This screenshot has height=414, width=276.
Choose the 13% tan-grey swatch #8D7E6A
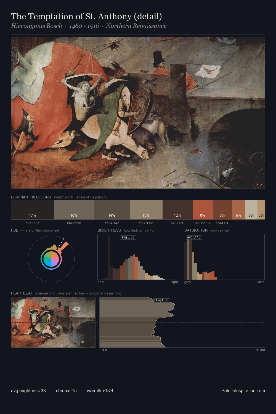click(x=146, y=210)
